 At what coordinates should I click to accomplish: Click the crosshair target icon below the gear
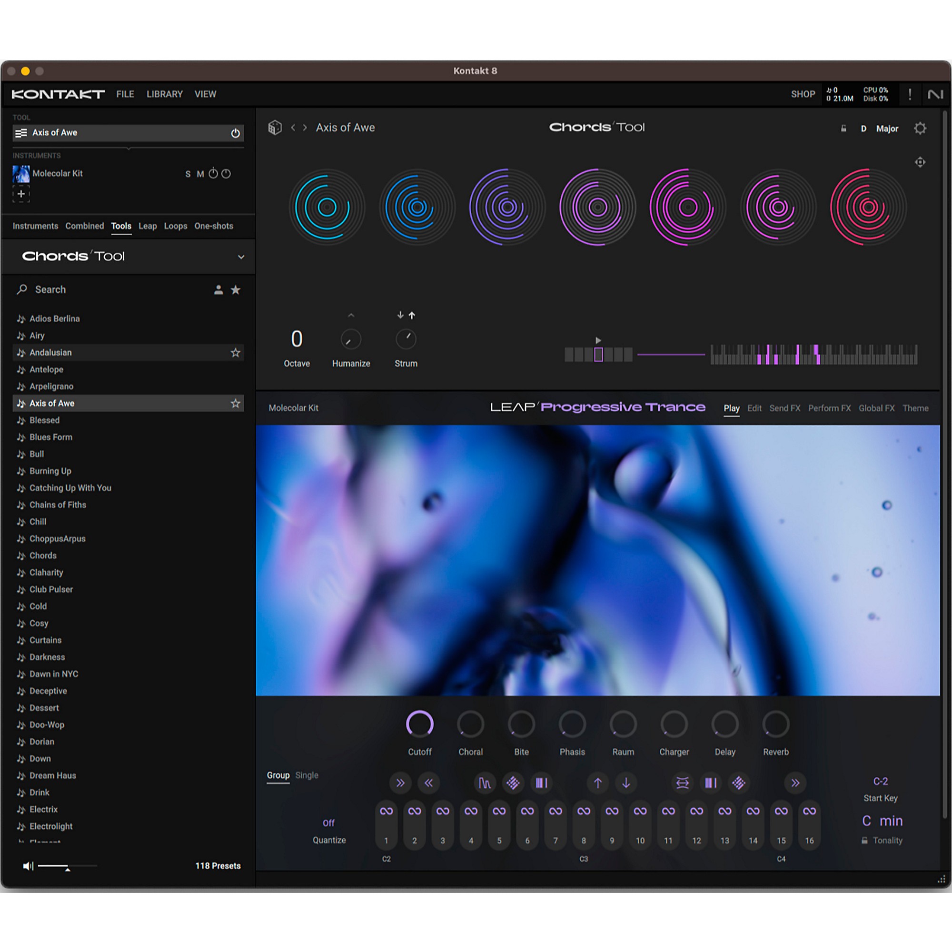[920, 162]
